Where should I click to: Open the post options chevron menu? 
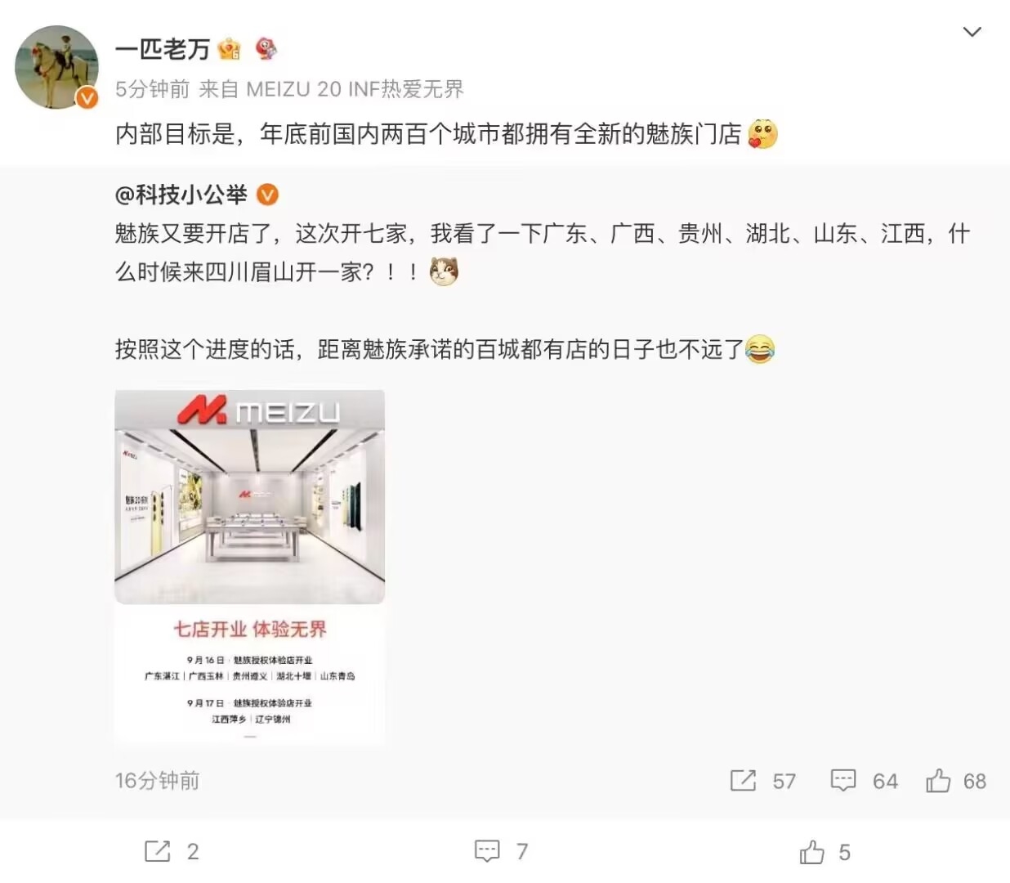pos(972,32)
